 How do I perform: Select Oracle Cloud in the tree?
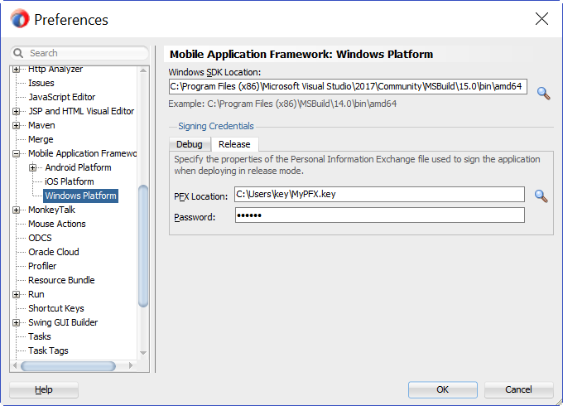click(x=54, y=252)
